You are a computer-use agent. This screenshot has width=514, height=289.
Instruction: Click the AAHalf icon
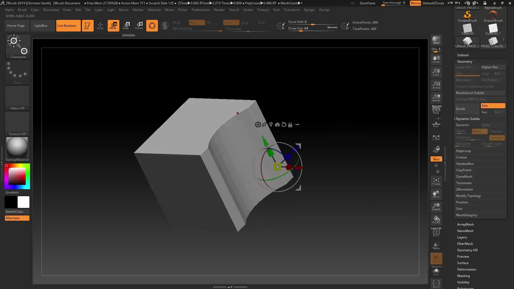[x=436, y=98]
